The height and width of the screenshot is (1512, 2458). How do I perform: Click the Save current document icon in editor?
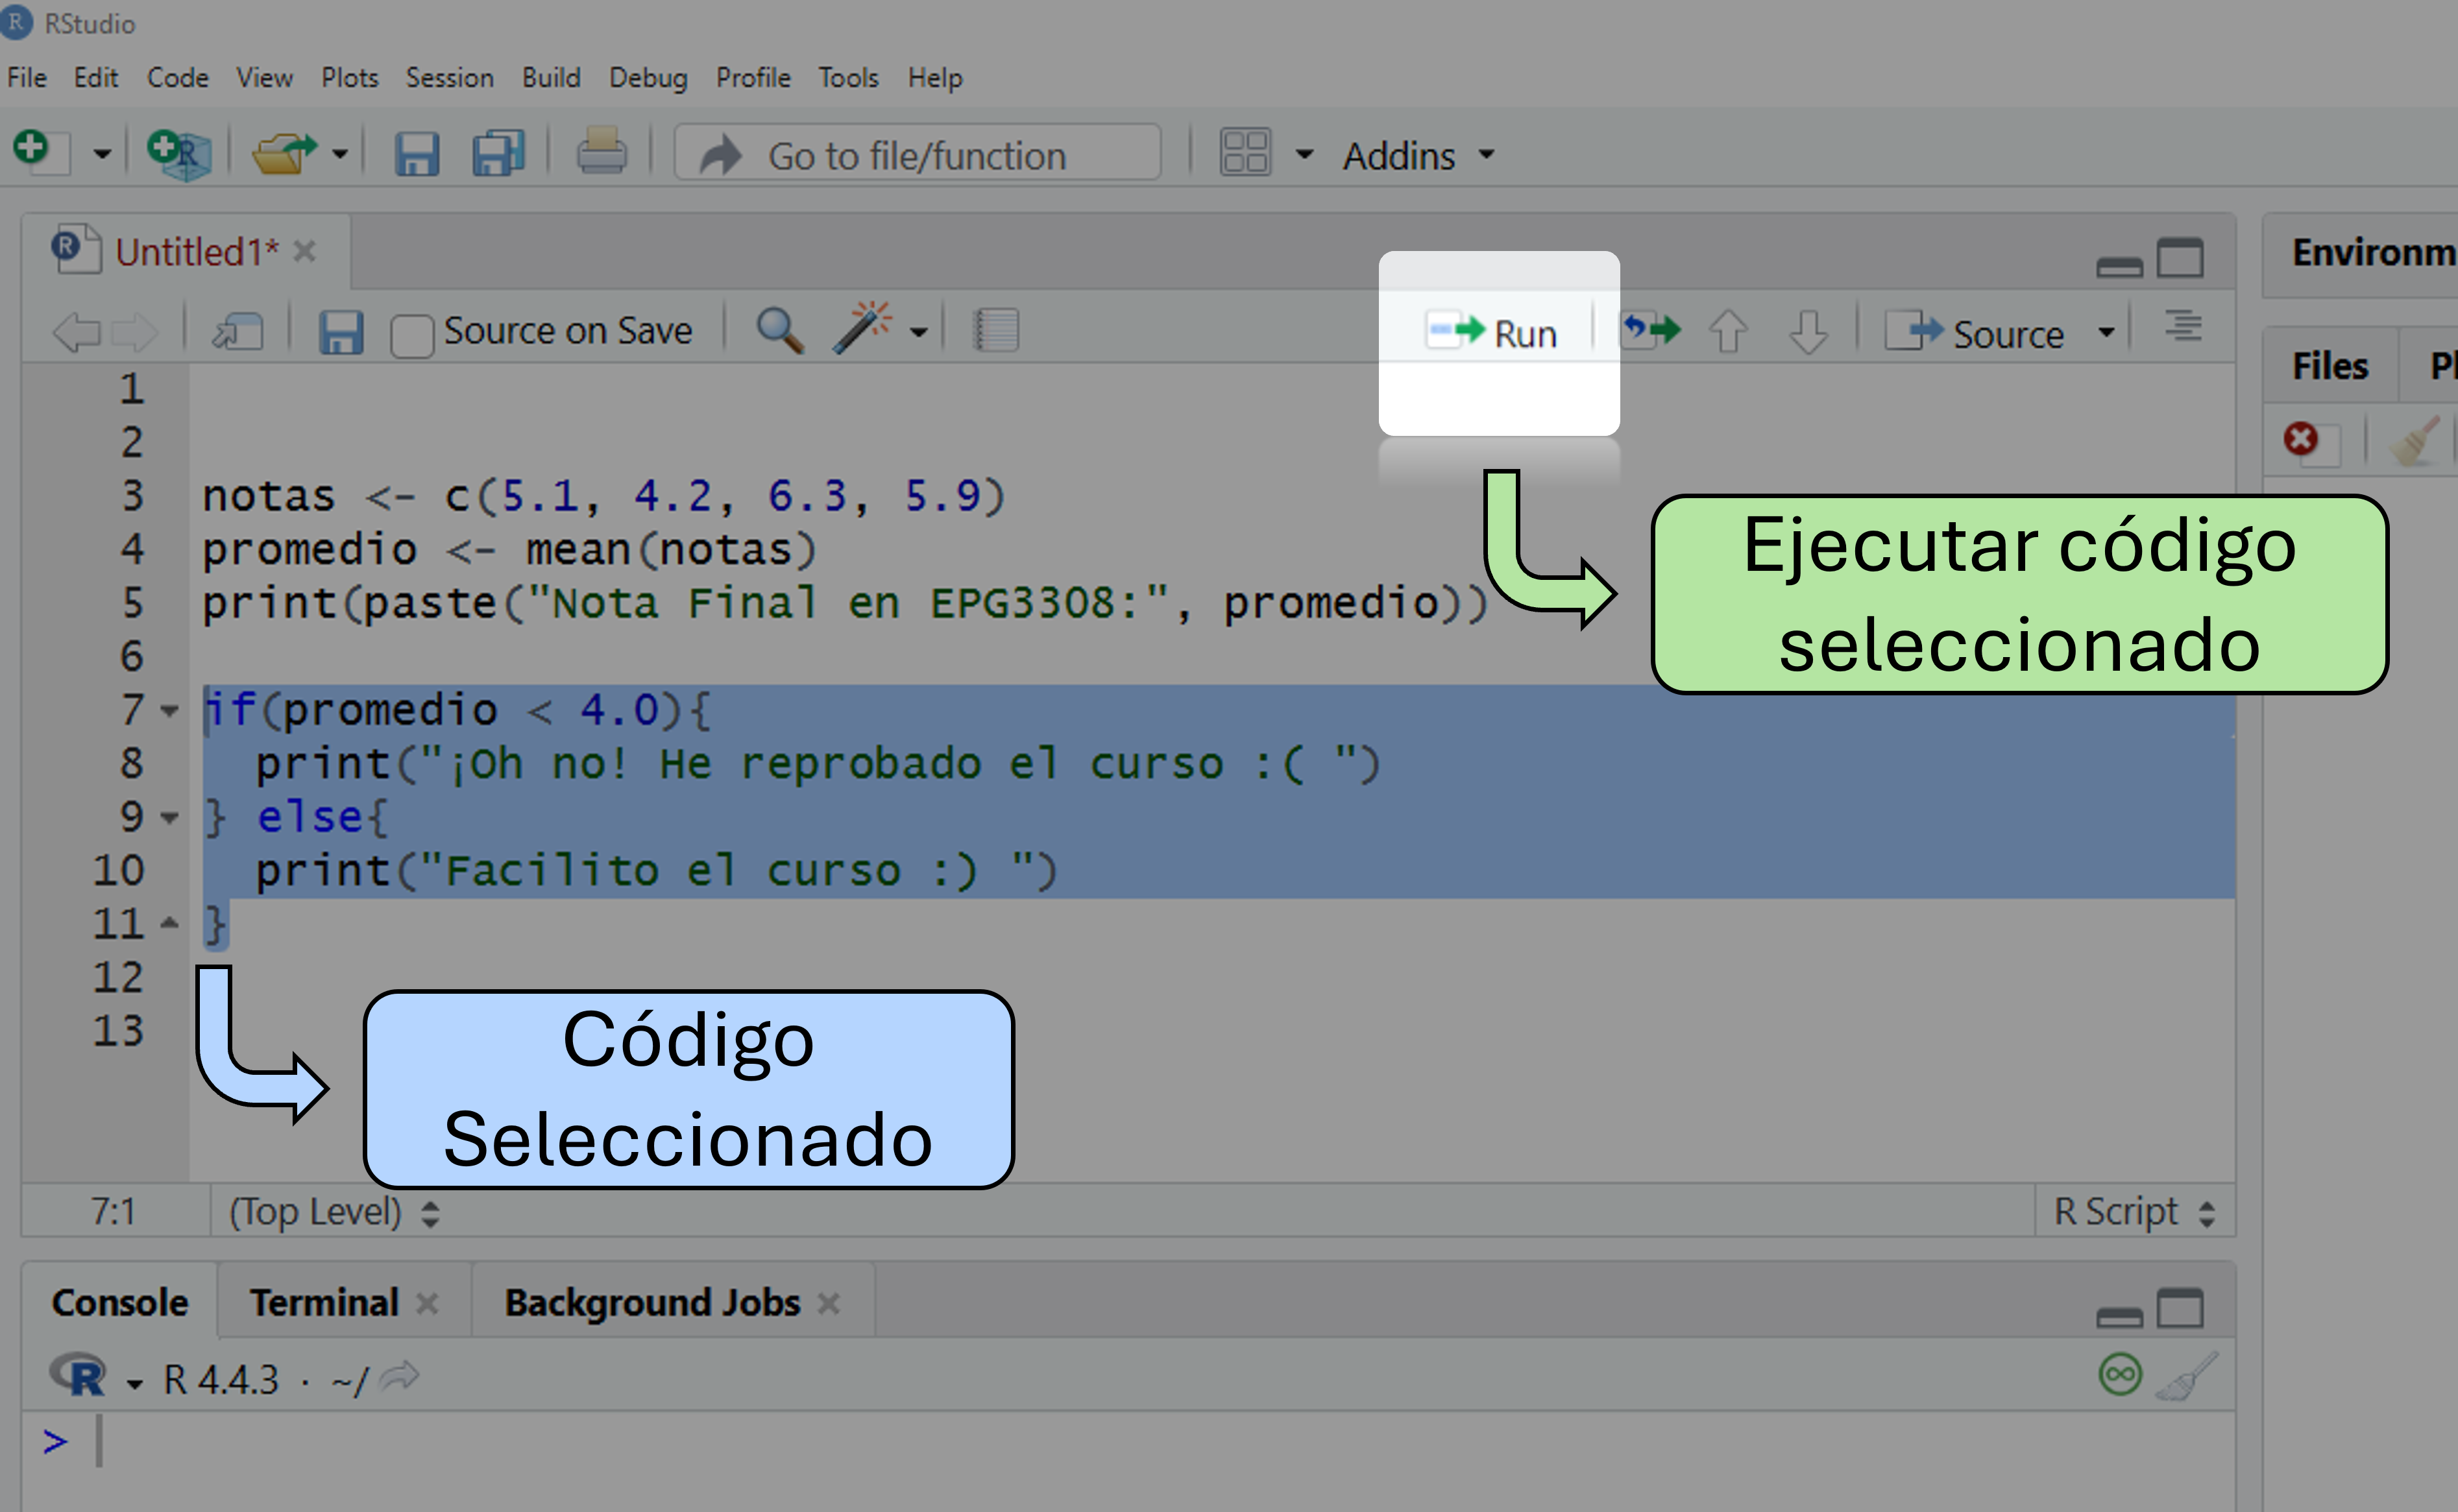340,332
